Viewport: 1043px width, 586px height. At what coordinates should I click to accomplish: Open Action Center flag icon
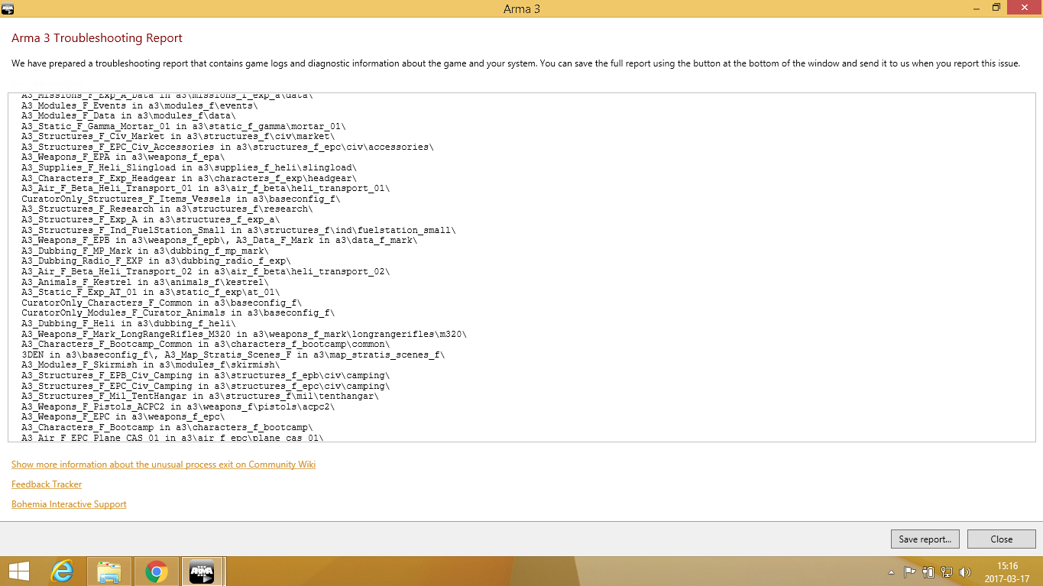[909, 571]
